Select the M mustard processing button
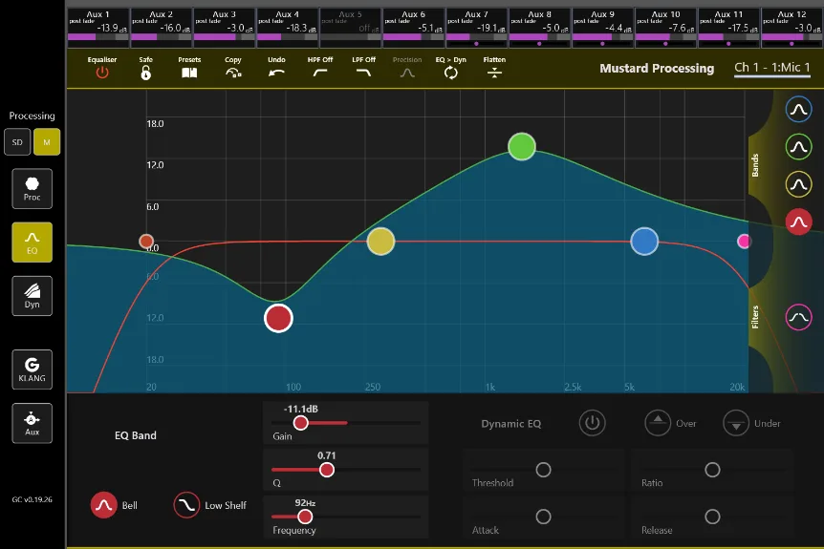The height and width of the screenshot is (549, 824). (x=47, y=142)
